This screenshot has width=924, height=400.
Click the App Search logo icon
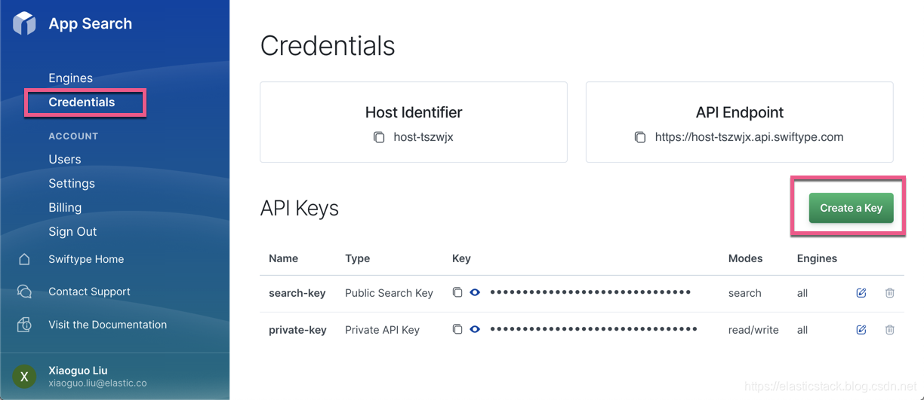click(x=24, y=23)
